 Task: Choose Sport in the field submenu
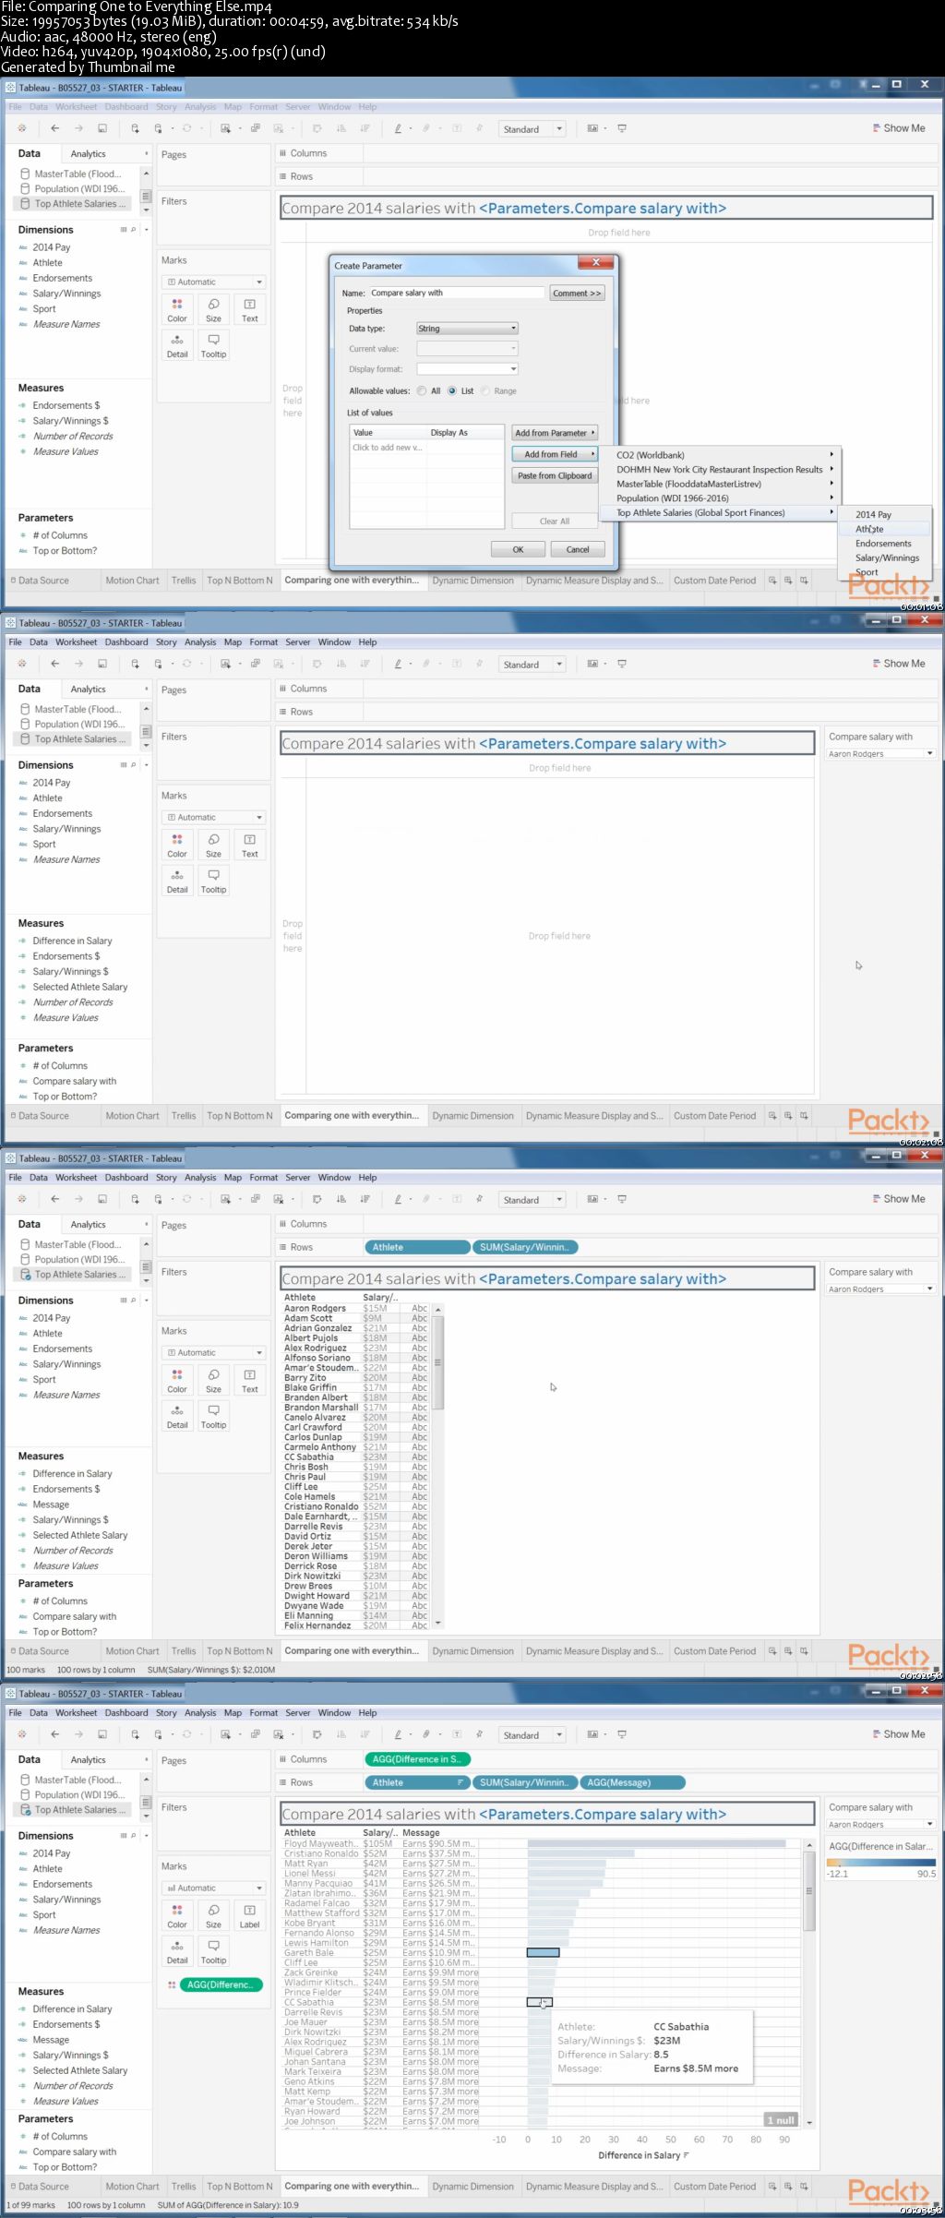[x=886, y=572]
